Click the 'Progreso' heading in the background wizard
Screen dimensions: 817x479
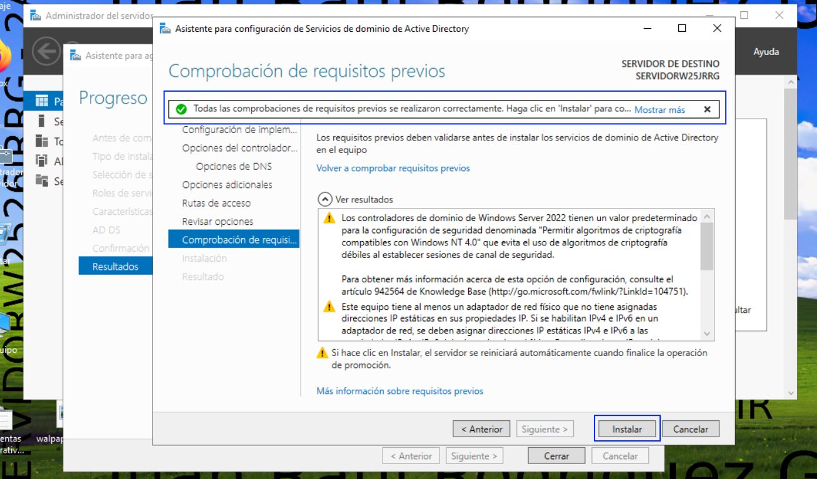pos(113,98)
